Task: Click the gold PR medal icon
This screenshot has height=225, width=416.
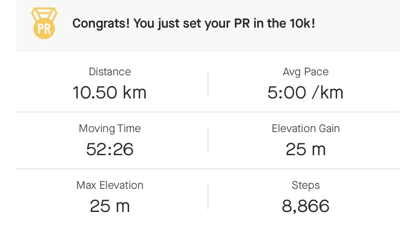Action: pyautogui.click(x=44, y=24)
